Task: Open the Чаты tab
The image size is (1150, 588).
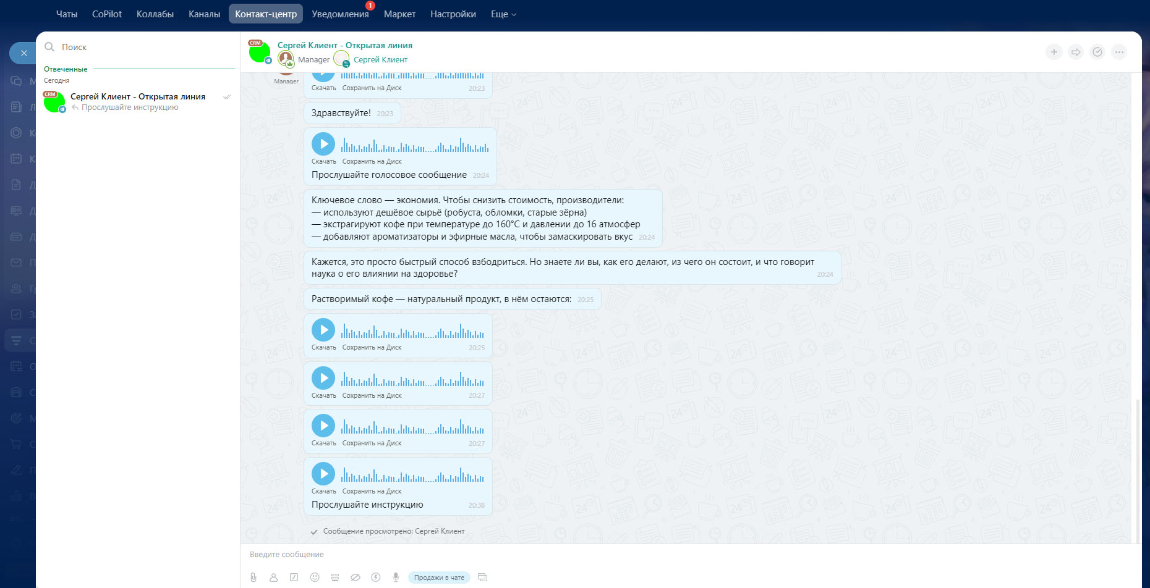Action: [x=67, y=14]
